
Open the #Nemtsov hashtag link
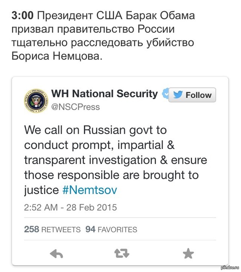(x=90, y=190)
